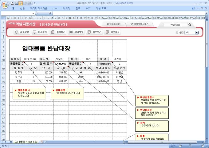Click the 90% zoom level indicator

173,146
